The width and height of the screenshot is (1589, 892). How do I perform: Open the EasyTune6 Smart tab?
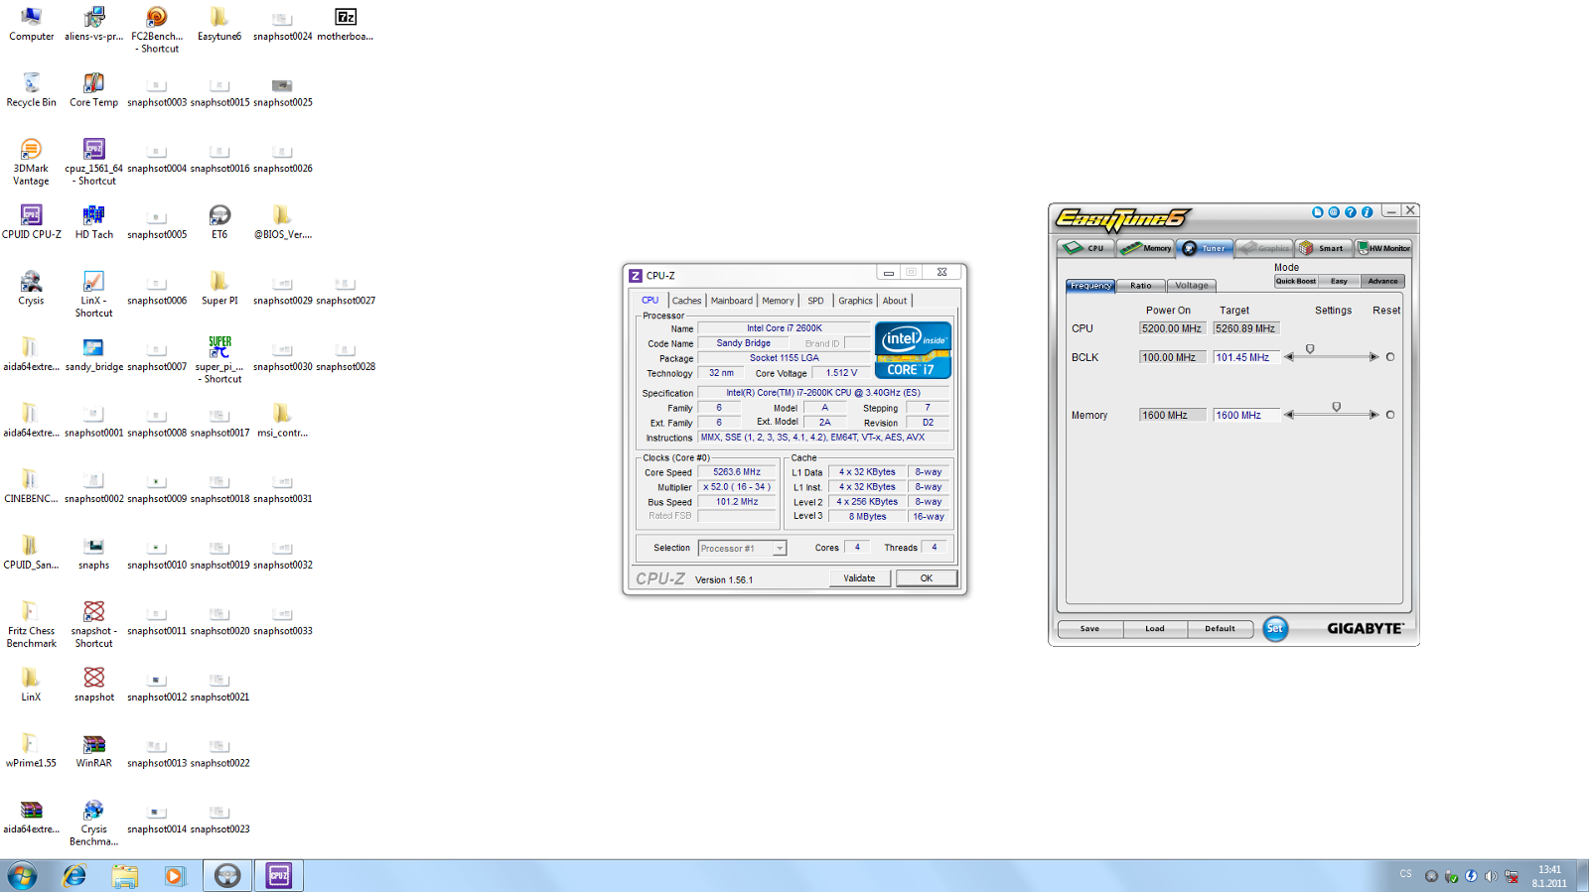coord(1324,248)
